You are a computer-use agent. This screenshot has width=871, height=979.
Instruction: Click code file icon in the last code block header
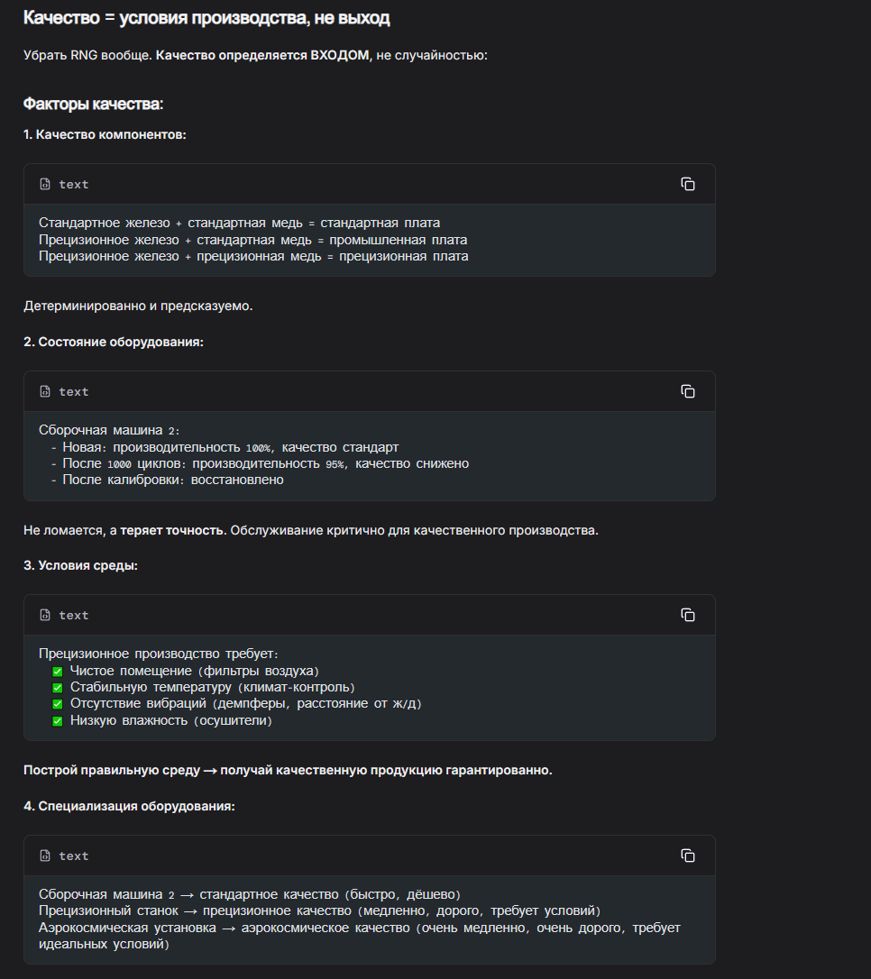tap(45, 855)
